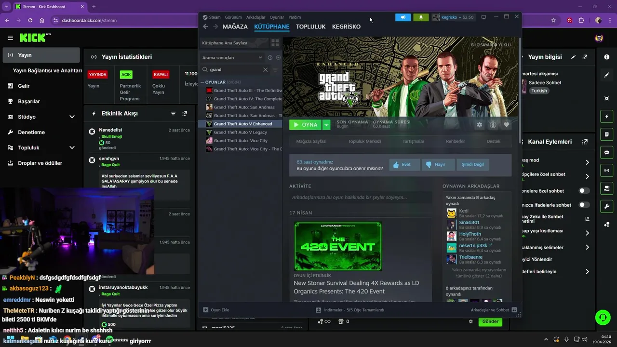
Task: Open Oyunlar menu in Steam
Action: click(x=277, y=17)
